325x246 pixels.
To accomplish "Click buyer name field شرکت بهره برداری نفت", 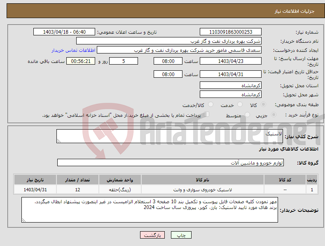I will click(x=169, y=41).
